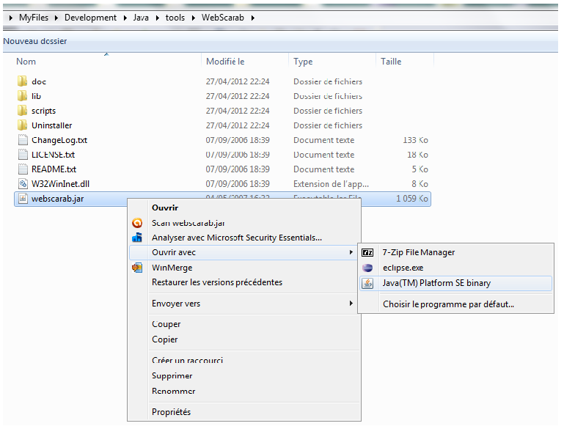Choose Supprimer from the context menu
Viewport: 564px width, 426px height.
244,375
